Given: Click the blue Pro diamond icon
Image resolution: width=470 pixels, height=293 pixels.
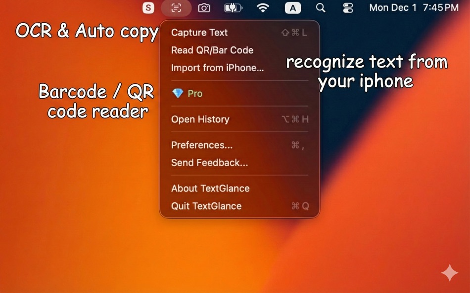Looking at the screenshot, I should [x=179, y=93].
